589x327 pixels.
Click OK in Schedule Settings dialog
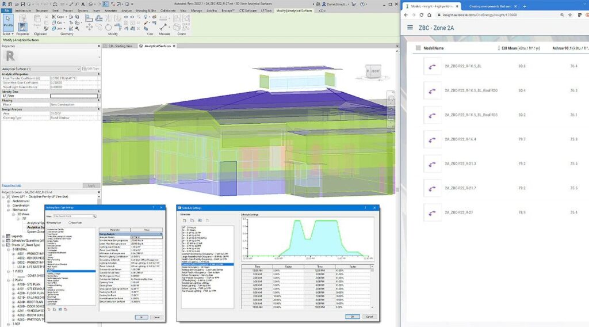353,317
